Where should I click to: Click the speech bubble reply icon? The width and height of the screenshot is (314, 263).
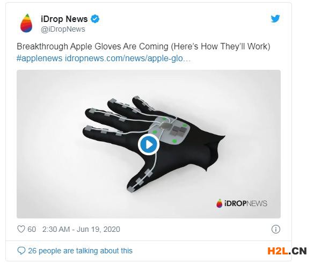(x=21, y=251)
